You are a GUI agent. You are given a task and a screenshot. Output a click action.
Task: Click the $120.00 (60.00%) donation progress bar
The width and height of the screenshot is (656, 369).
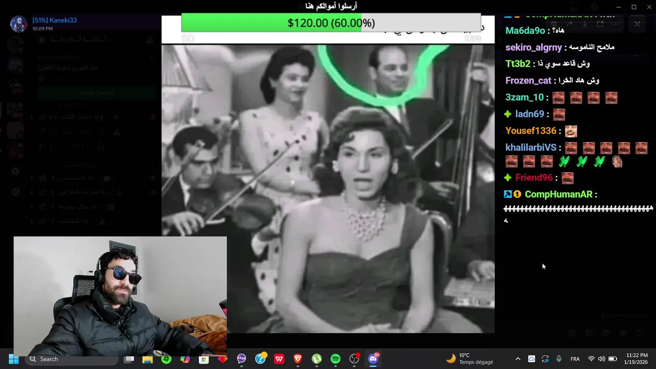point(331,23)
